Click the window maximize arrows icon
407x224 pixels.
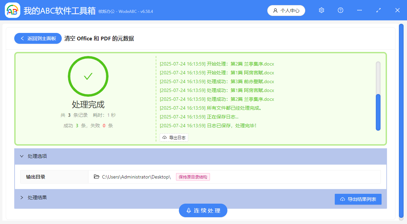pos(379,11)
